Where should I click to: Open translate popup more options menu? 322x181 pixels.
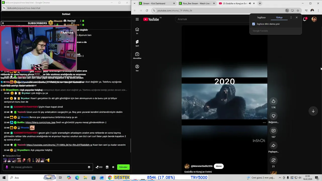point(291,18)
